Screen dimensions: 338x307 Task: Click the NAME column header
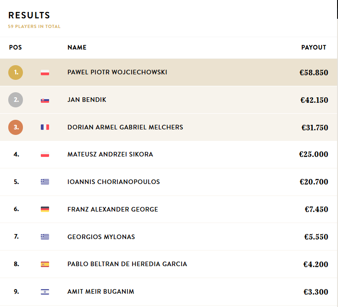pos(77,48)
